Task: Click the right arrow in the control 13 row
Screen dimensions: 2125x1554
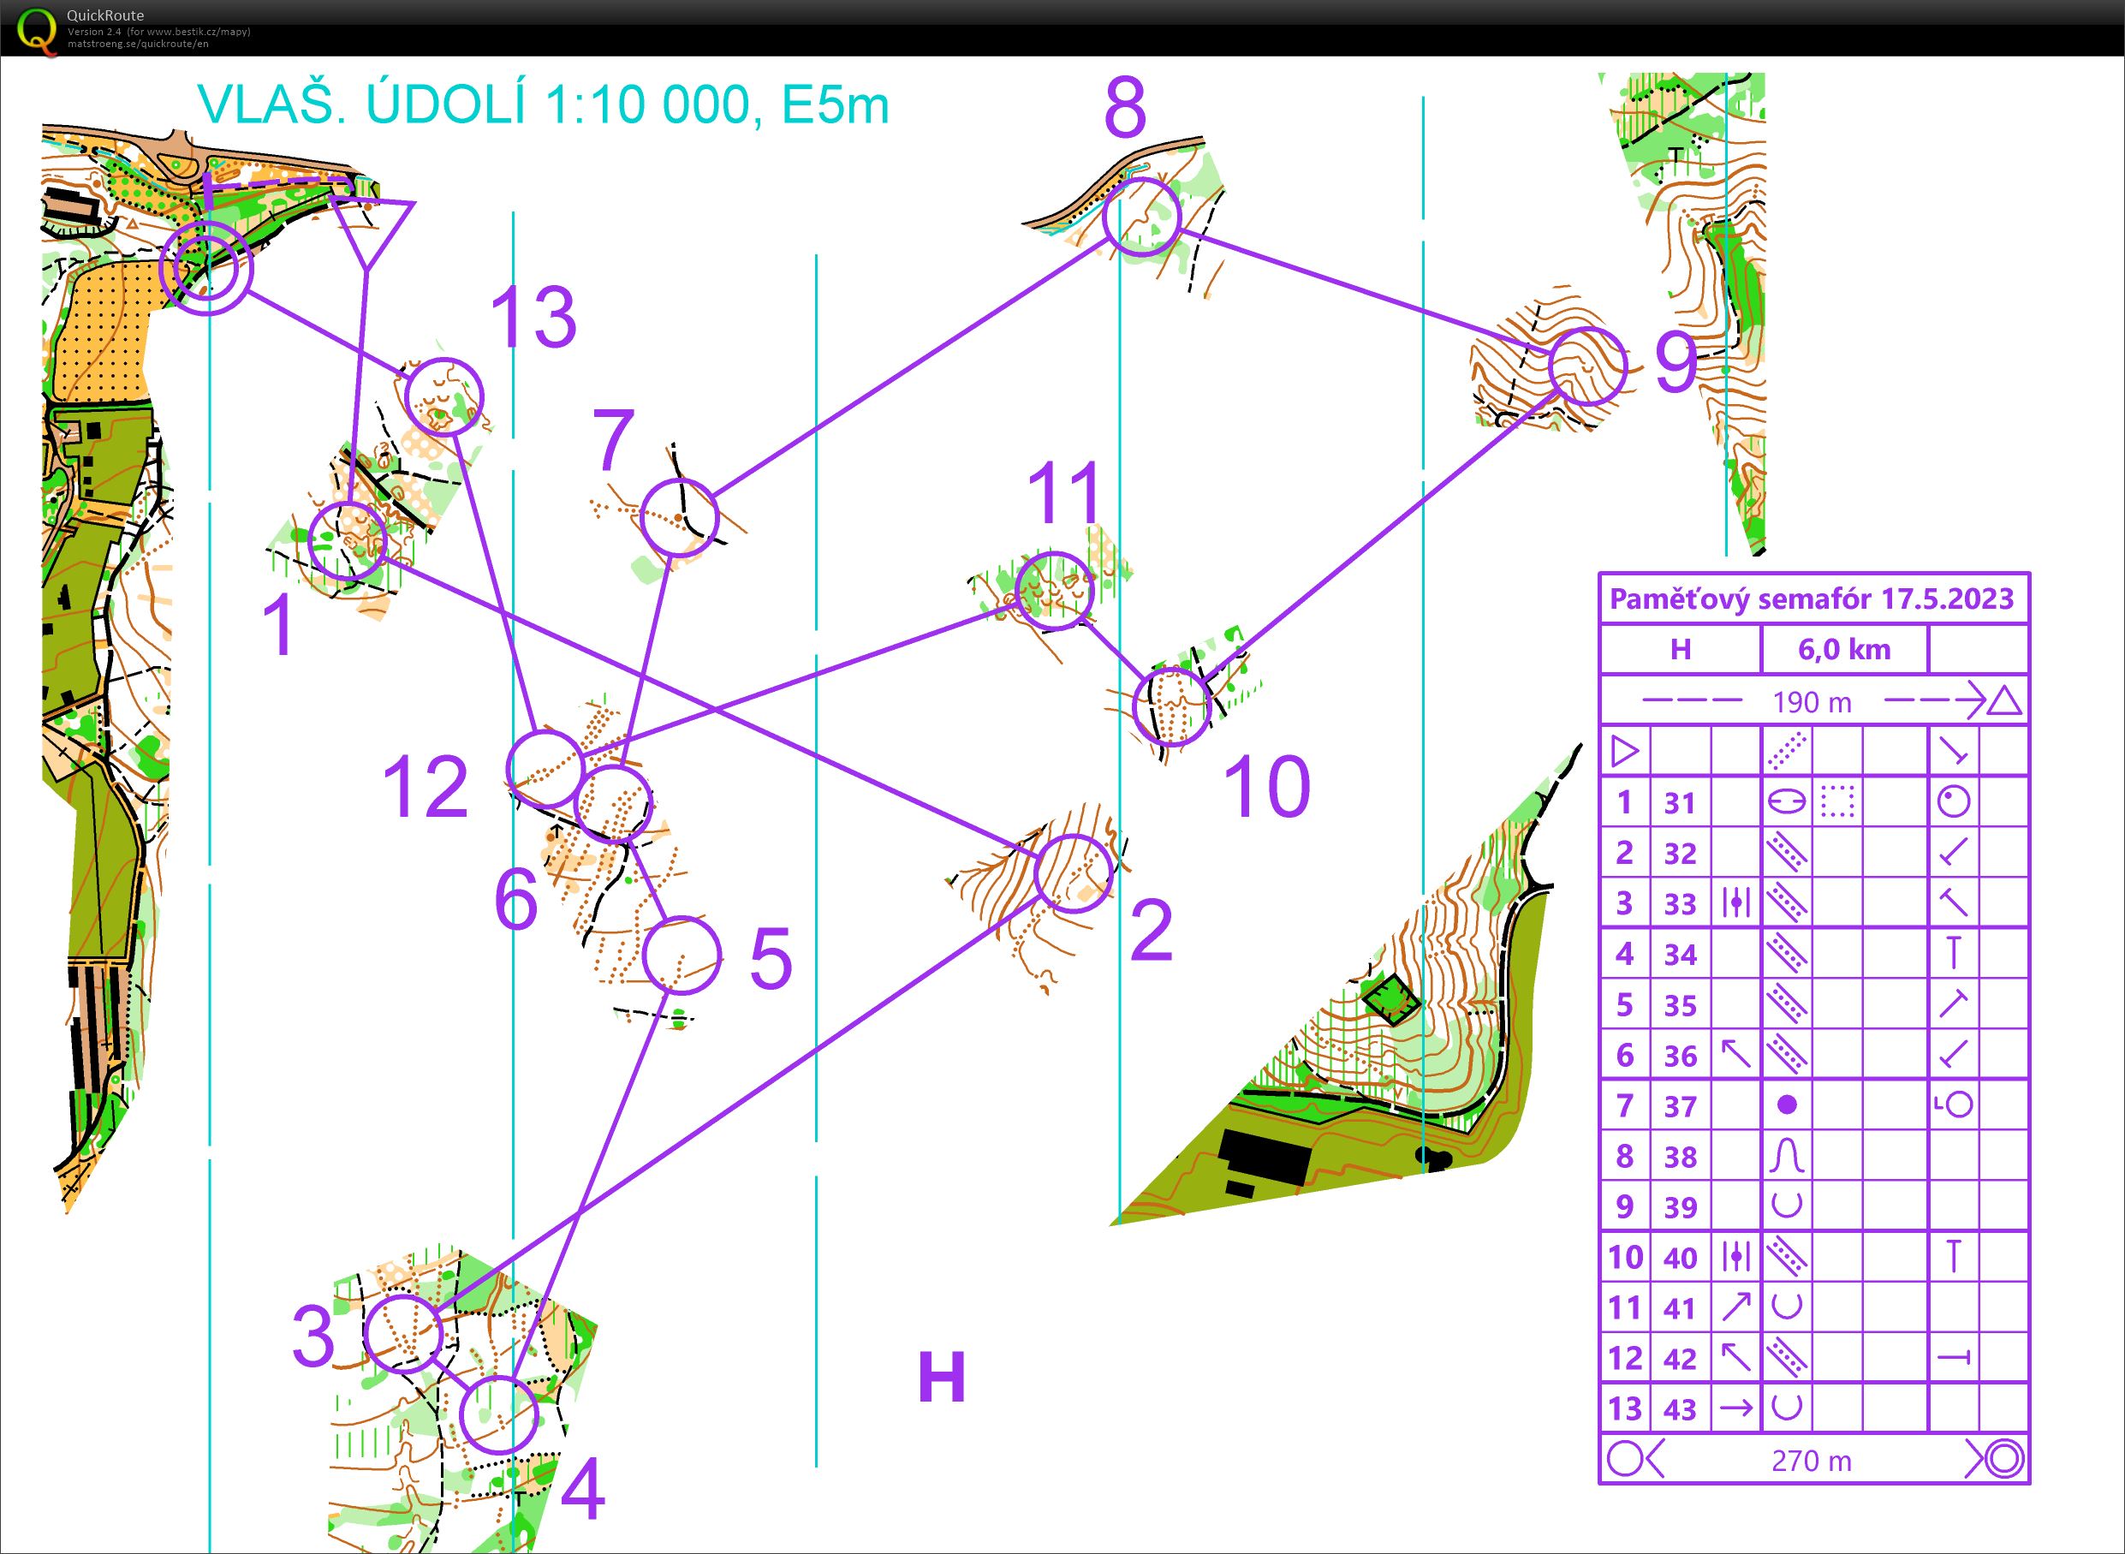Action: click(x=1735, y=1408)
